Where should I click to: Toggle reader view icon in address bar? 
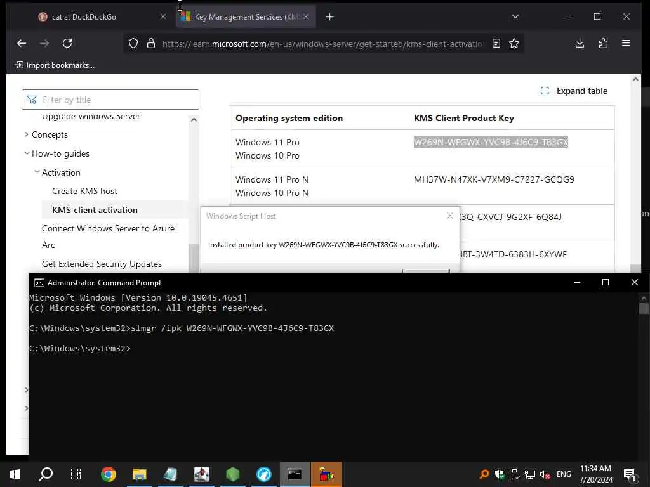pyautogui.click(x=496, y=43)
